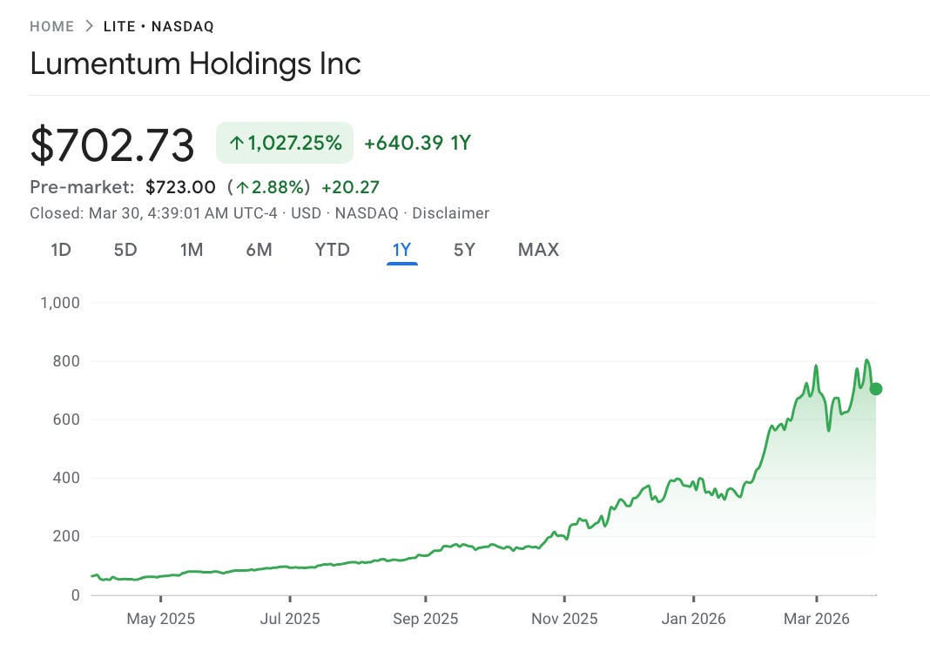
Task: Switch chart to 1M range
Action: (192, 250)
